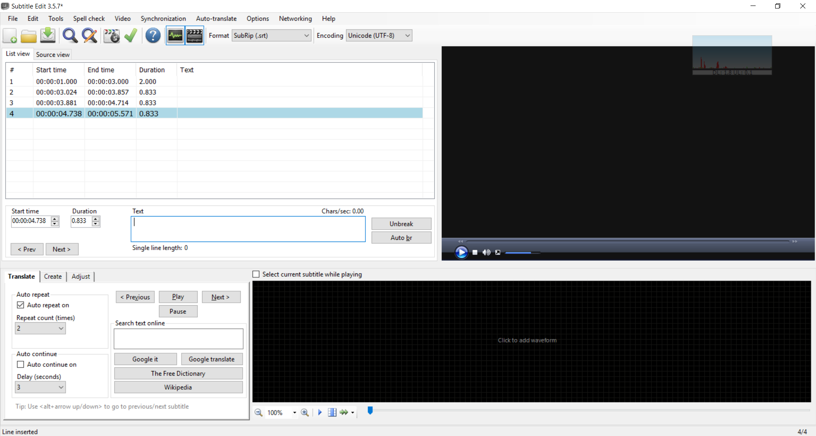Open the Synchronization menu

coord(163,19)
